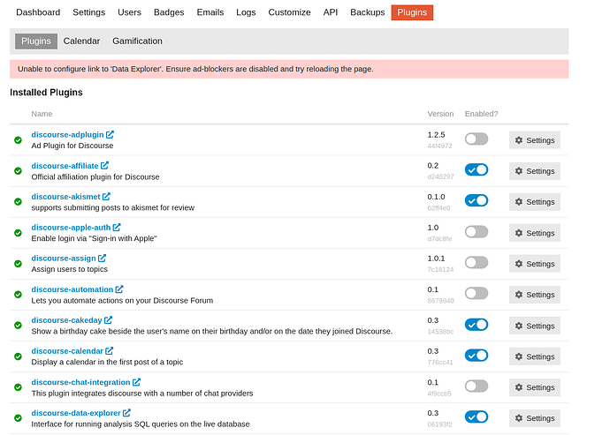The width and height of the screenshot is (610, 435).
Task: Click the Data Explorer error banner
Action: point(289,69)
